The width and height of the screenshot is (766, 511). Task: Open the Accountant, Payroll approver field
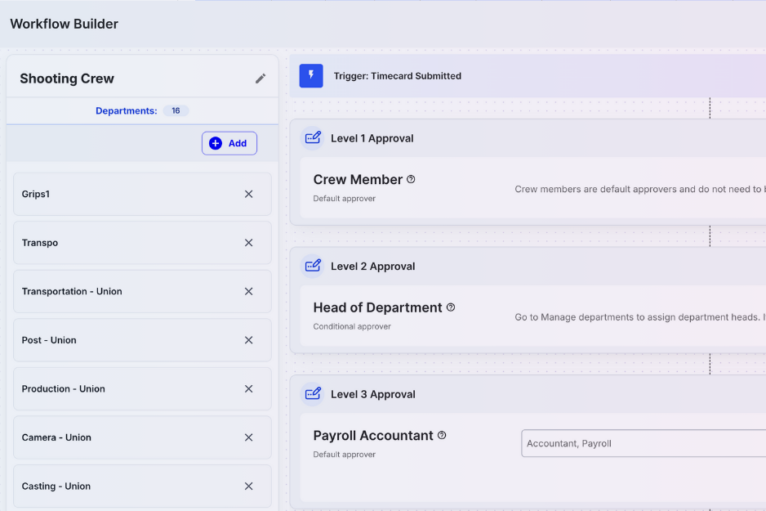coord(643,443)
